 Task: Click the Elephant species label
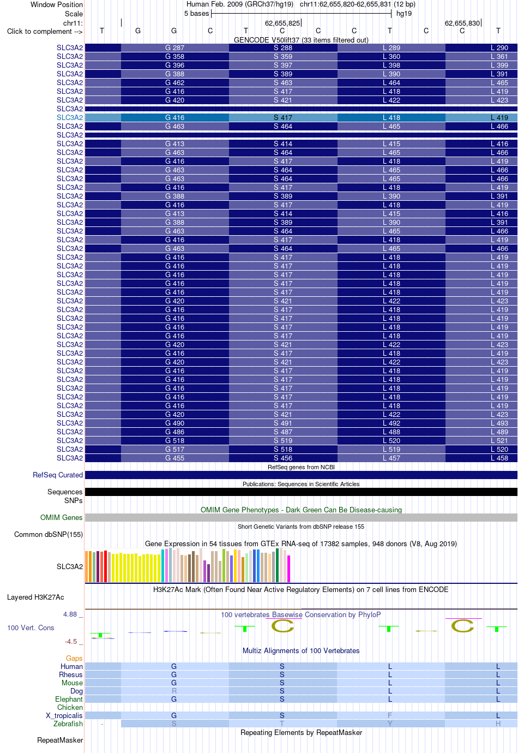[x=69, y=699]
